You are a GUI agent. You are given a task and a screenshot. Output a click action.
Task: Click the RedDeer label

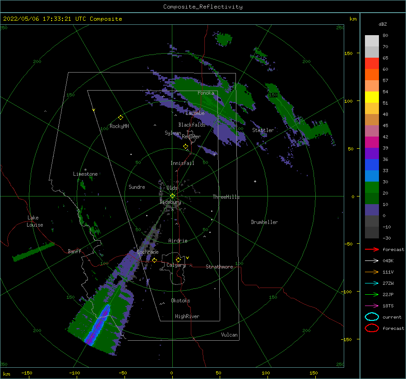191,137
